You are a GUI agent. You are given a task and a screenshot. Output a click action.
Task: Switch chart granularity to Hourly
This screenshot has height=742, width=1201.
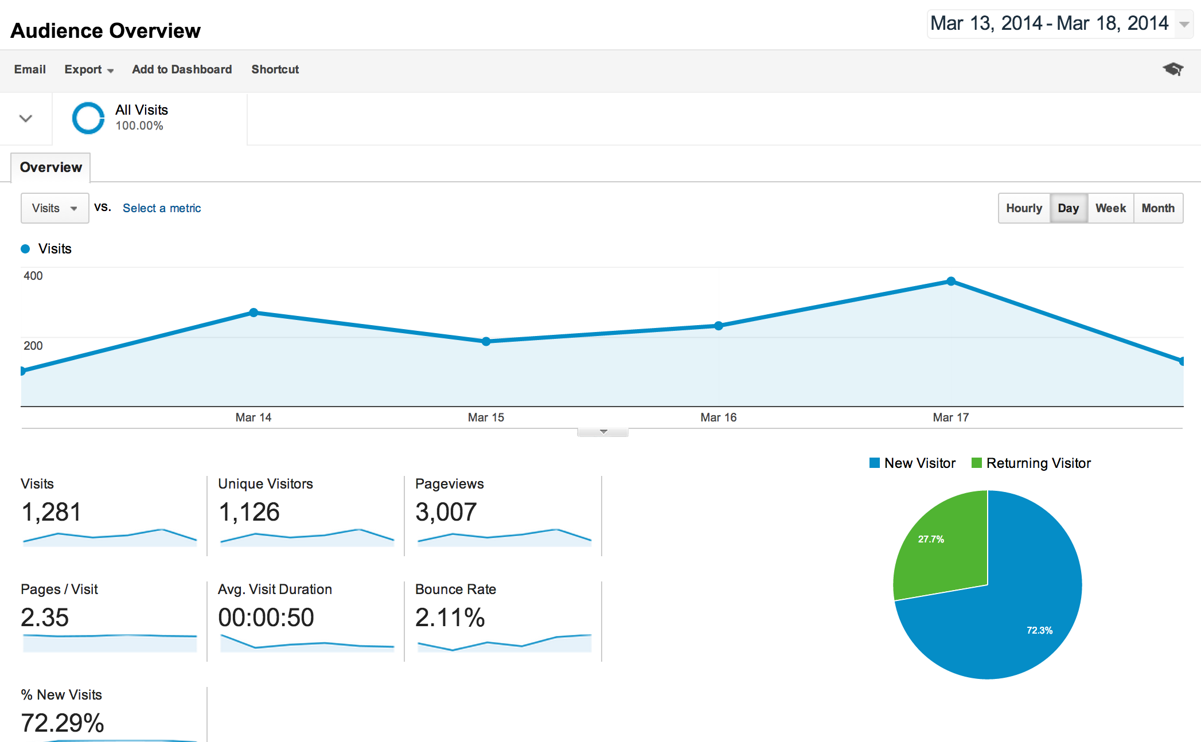1024,208
